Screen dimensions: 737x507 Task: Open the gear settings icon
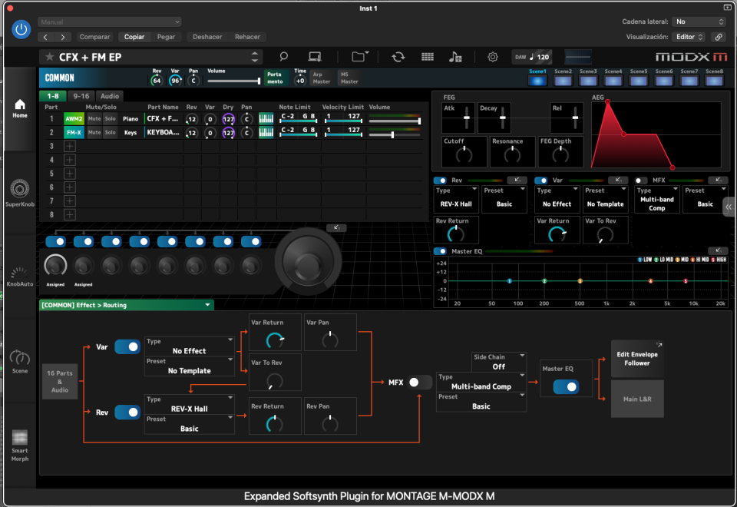[x=493, y=57]
